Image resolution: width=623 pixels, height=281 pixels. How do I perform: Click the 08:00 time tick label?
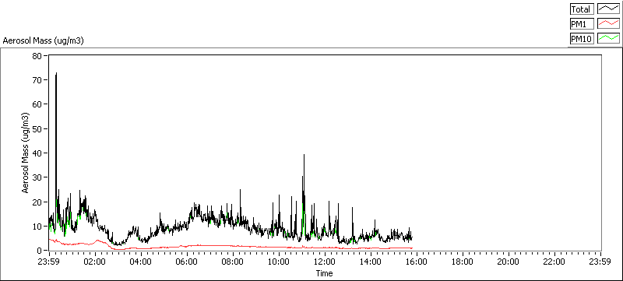(x=233, y=262)
